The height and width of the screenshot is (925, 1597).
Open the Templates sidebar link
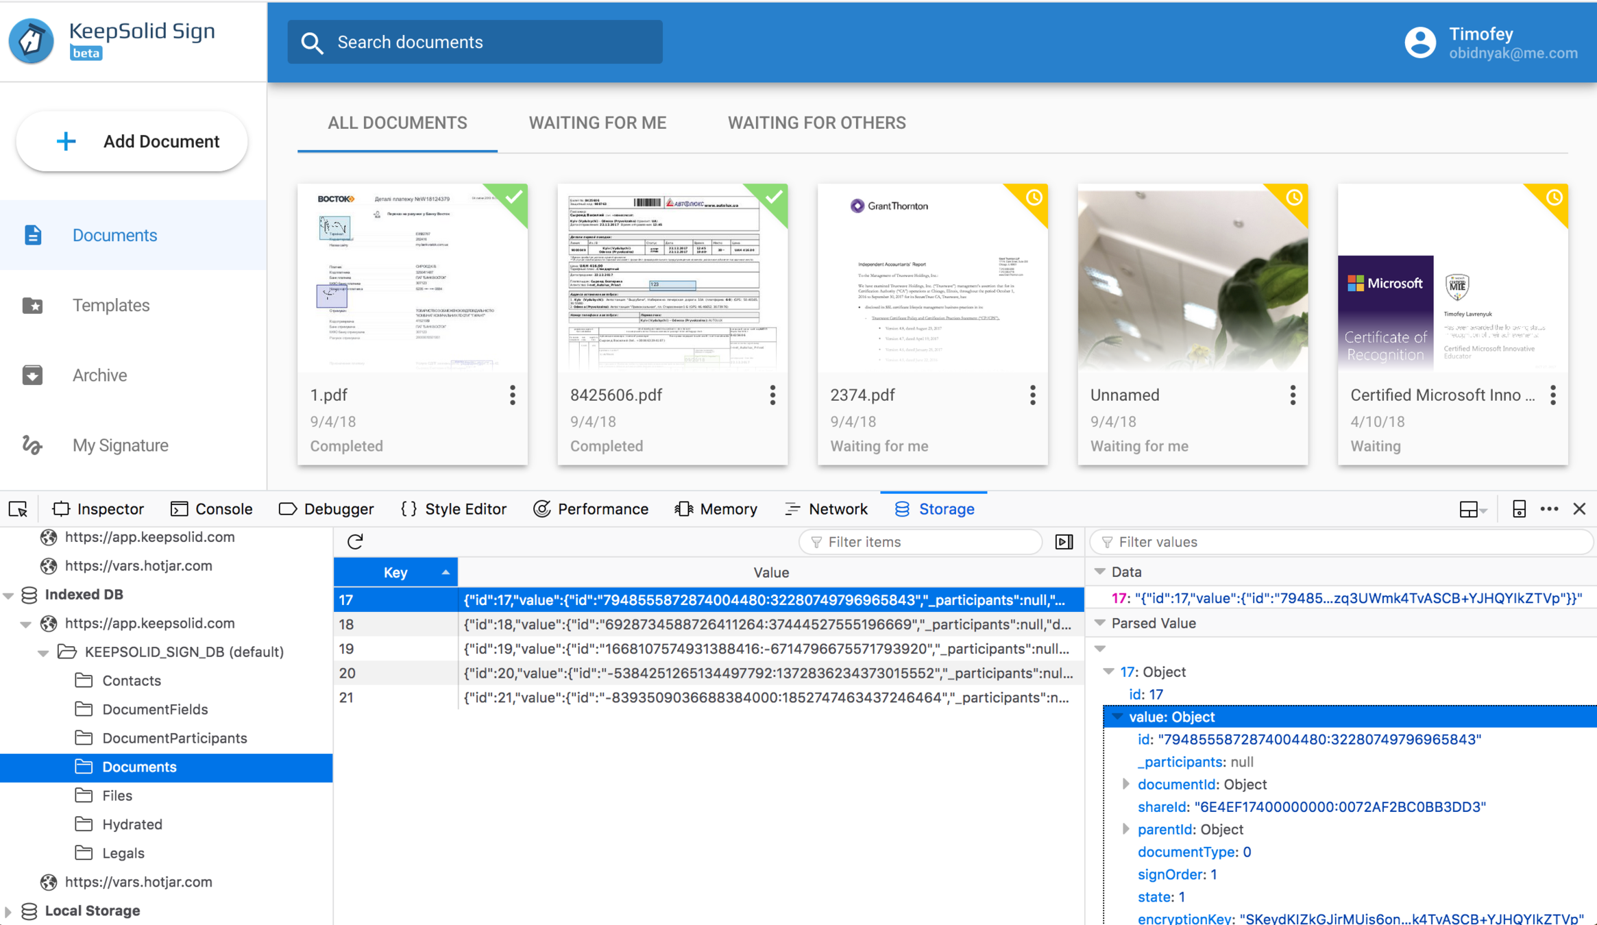tap(111, 306)
